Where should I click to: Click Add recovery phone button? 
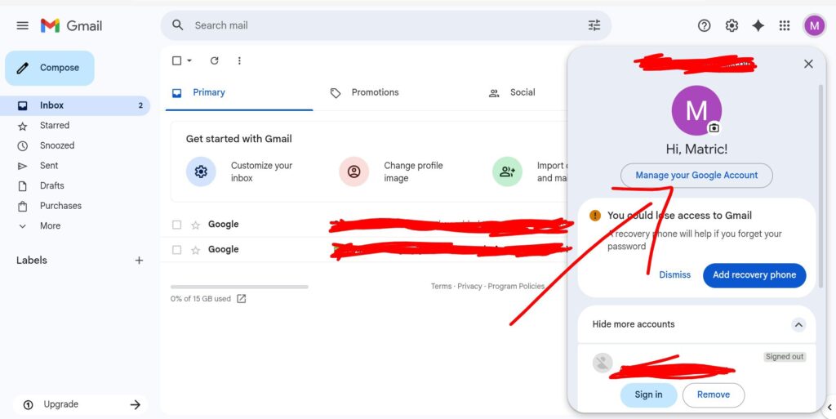point(754,275)
